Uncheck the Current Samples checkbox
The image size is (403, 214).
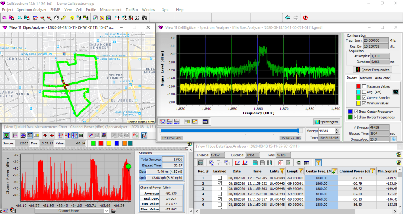coord(364,97)
